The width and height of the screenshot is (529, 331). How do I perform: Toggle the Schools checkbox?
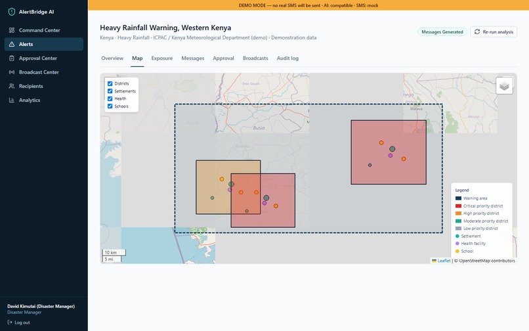(x=110, y=106)
